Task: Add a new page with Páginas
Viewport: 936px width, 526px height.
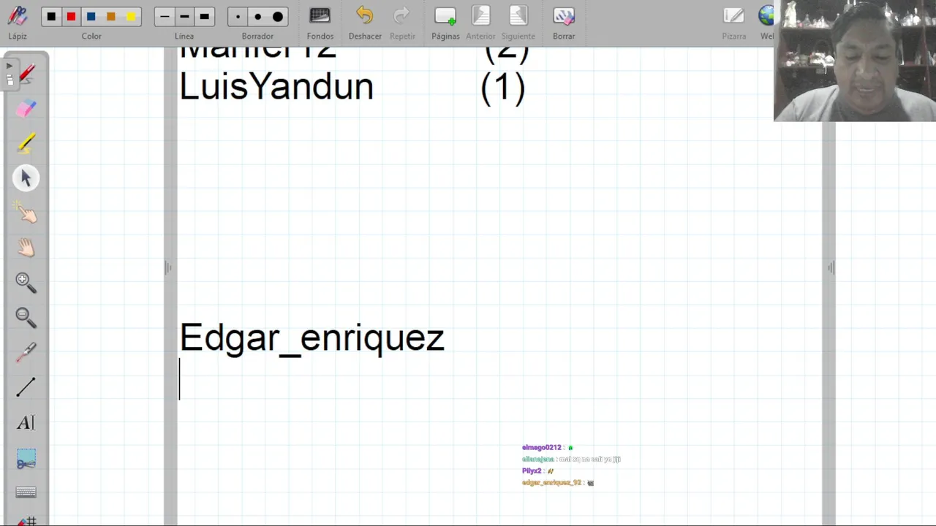Action: [445, 22]
